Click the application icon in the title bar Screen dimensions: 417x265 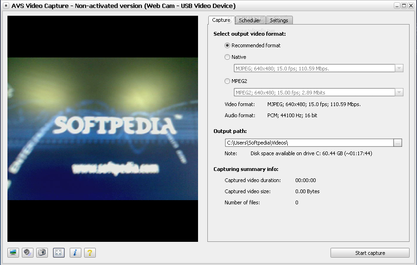(x=6, y=6)
